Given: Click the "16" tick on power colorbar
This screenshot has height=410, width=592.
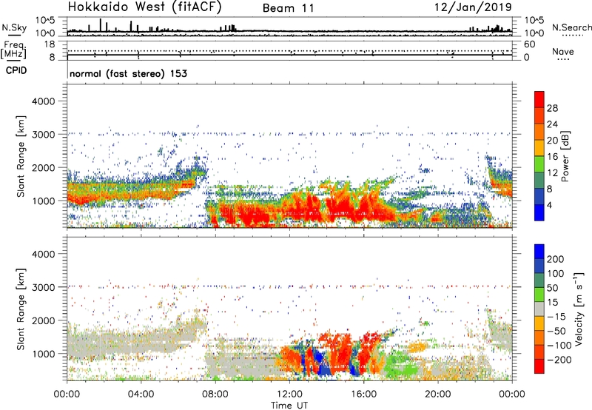Looking at the screenshot, I should (552, 157).
